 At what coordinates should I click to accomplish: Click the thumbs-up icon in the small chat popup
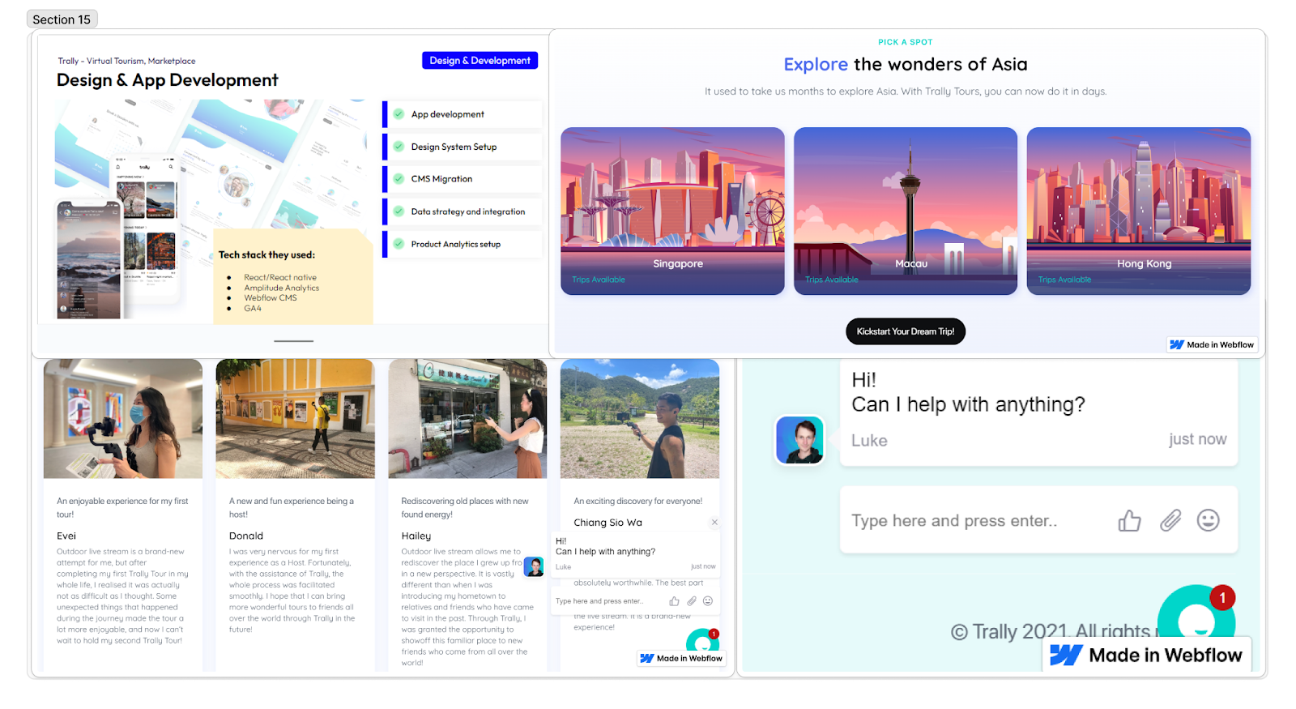(674, 601)
